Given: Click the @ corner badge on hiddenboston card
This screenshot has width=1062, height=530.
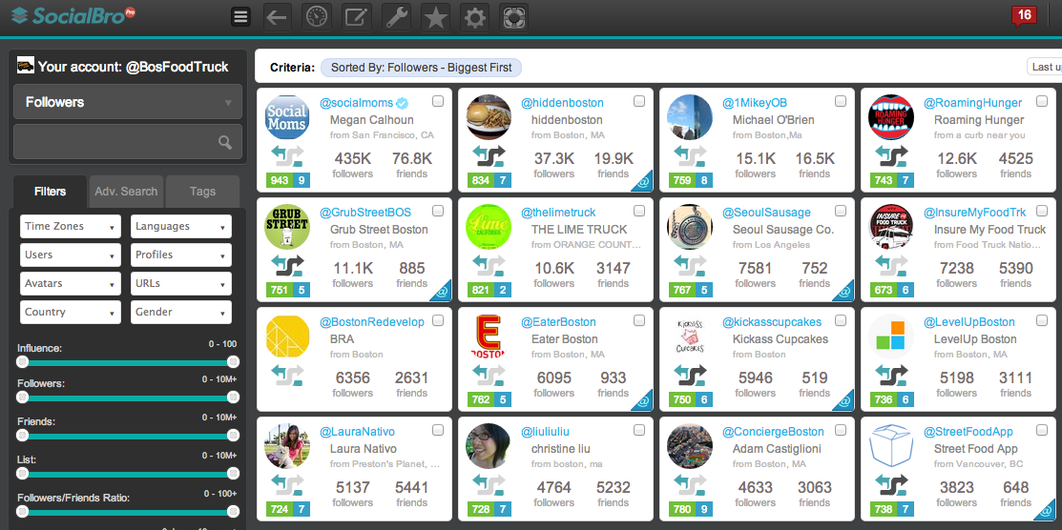Looking at the screenshot, I should coord(644,183).
